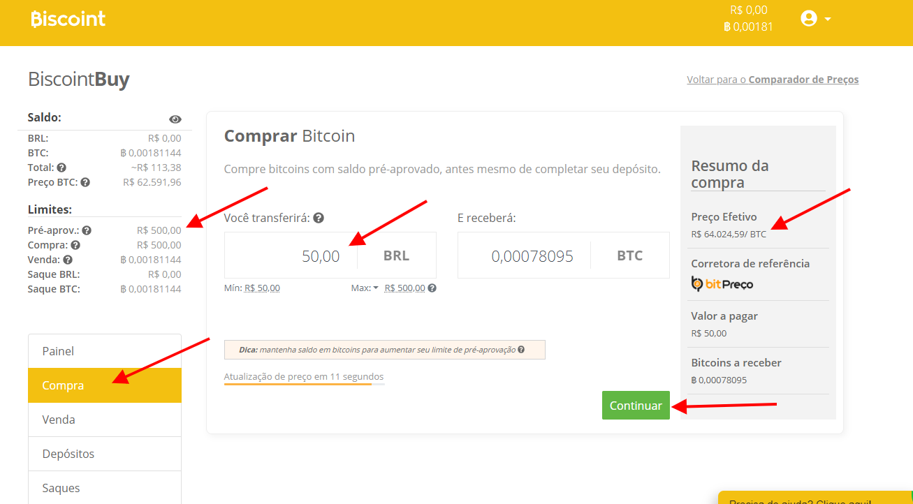The width and height of the screenshot is (913, 504).
Task: Click the Total value ~R$ 113,38
Action: click(x=155, y=168)
